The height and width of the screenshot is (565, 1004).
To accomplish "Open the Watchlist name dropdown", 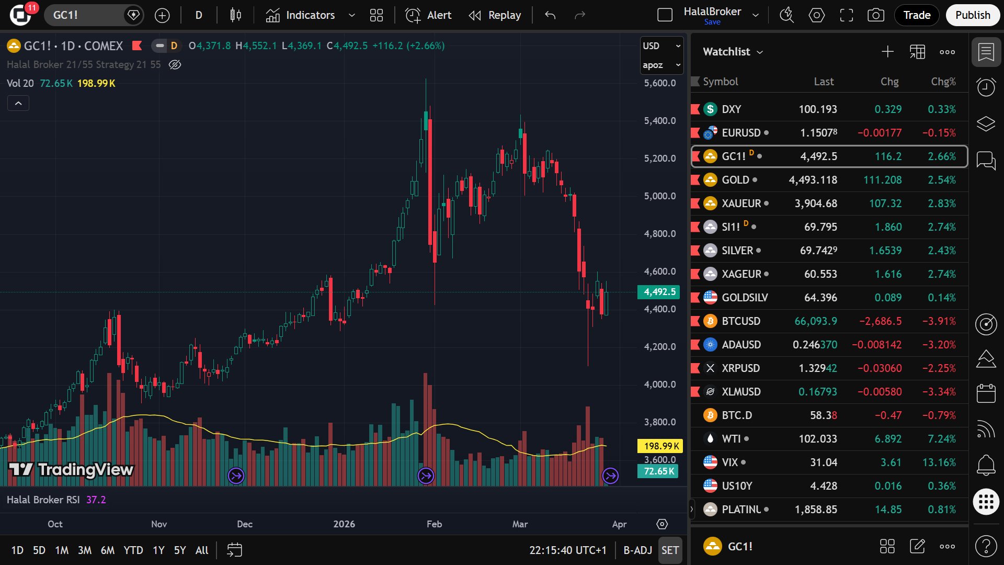I will coord(733,52).
